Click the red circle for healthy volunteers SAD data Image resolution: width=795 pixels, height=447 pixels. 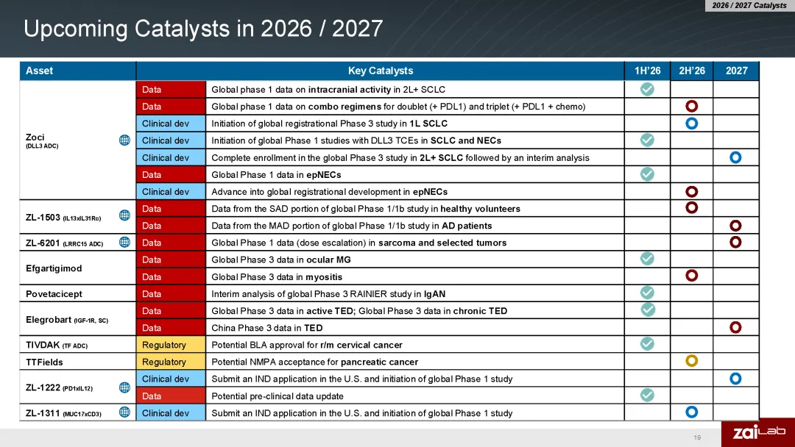tap(691, 207)
